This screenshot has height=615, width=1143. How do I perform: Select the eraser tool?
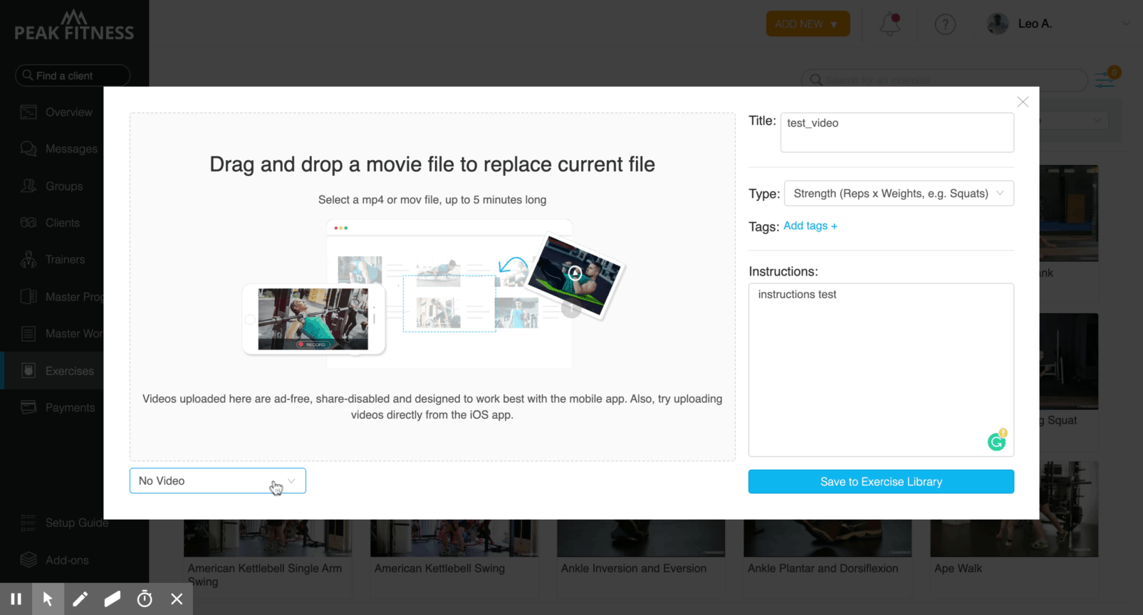(x=112, y=599)
